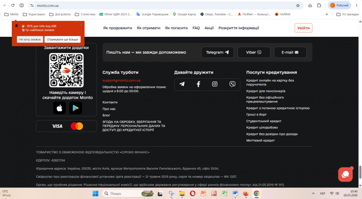This screenshot has height=199, width=362.
Task: Click the Telegram contact button
Action: tap(217, 52)
